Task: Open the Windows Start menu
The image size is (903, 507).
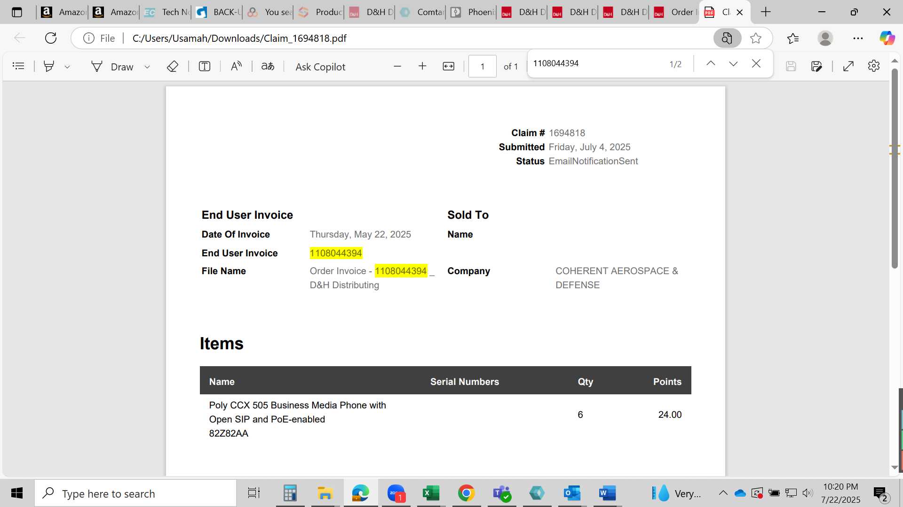Action: coord(17,493)
